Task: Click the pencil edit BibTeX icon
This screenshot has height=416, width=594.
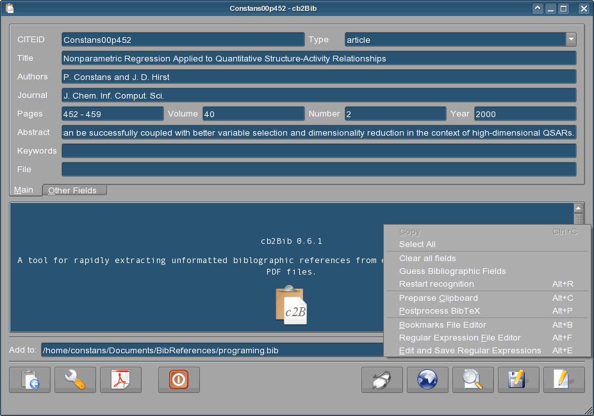Action: tap(564, 380)
